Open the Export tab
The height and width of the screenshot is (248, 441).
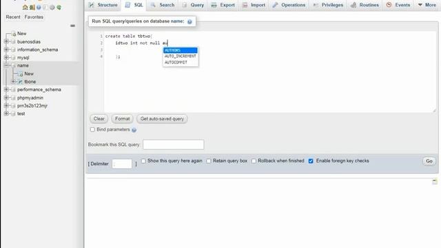click(x=223, y=5)
